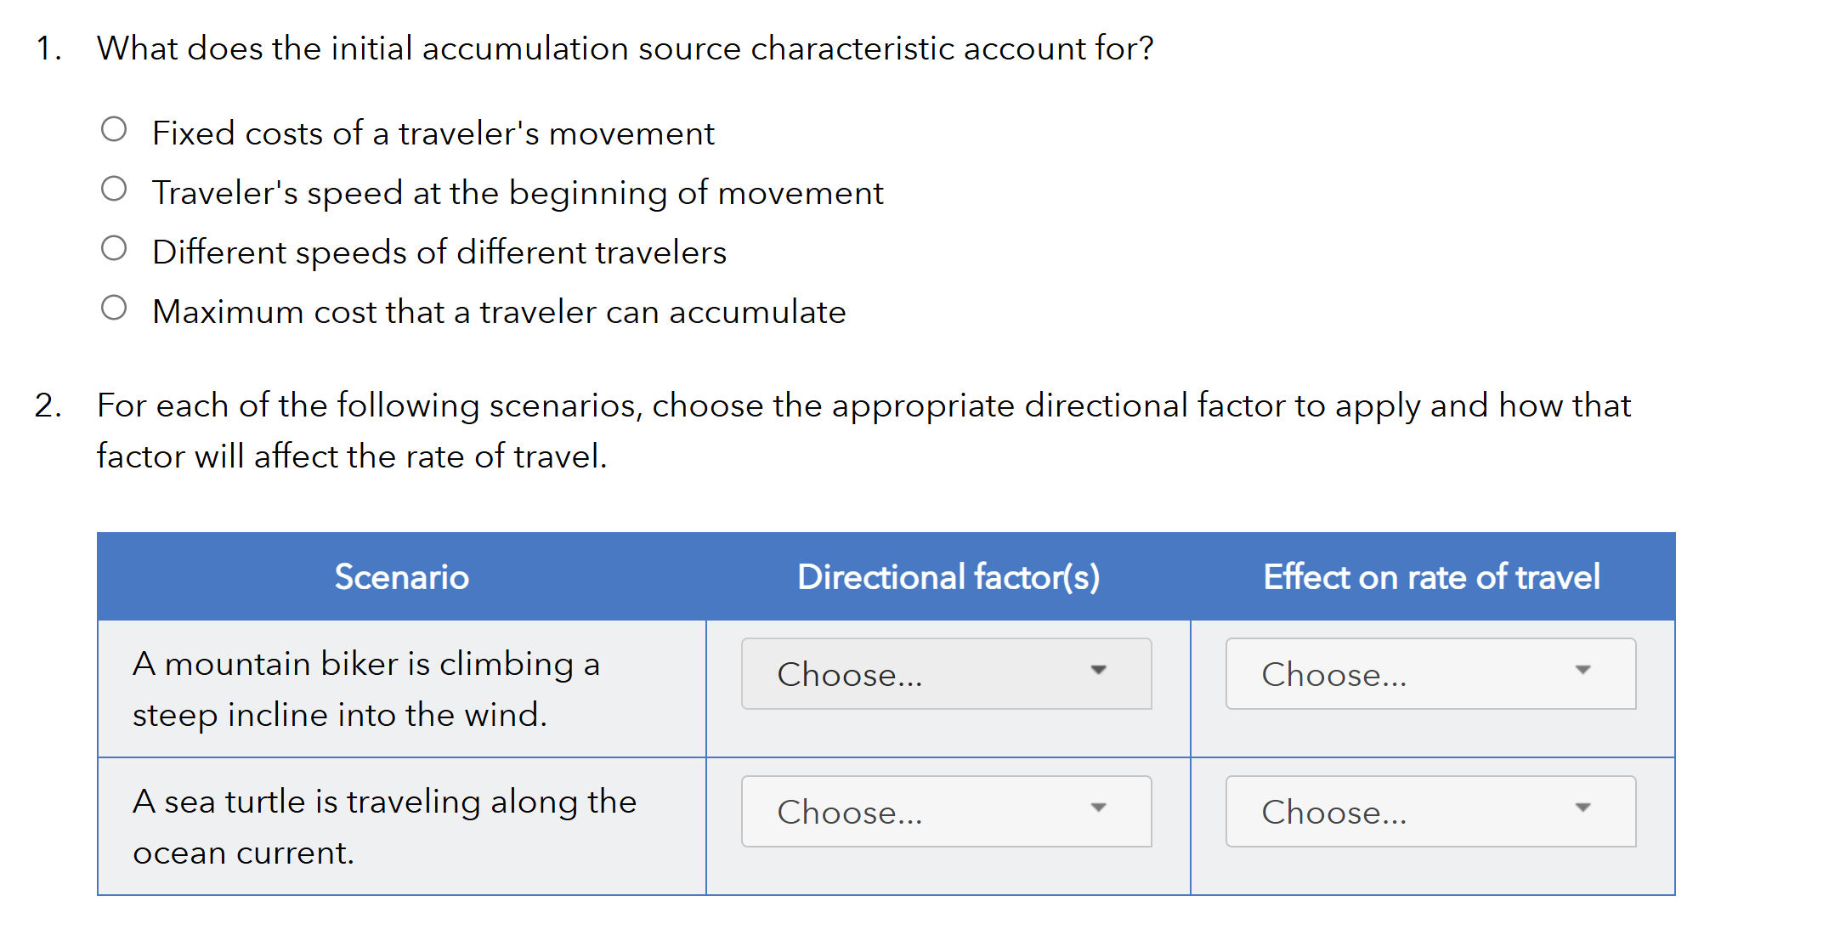1840x941 pixels.
Task: Click the caret arrow on the mountain biker's factor chooser
Action: 1099,672
